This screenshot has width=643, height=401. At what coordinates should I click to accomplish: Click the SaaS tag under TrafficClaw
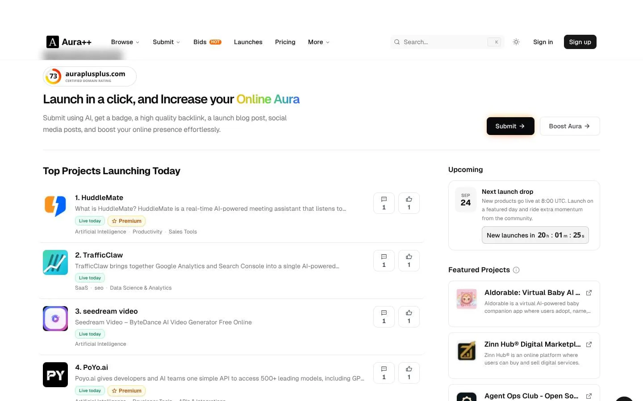[x=81, y=288]
